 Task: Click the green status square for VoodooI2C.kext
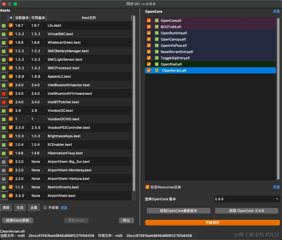(4, 111)
